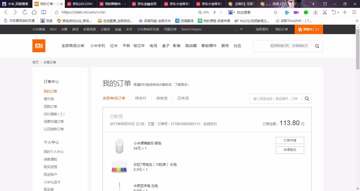The width and height of the screenshot is (360, 191).
Task: Click the blue play-arrow toolbar icon
Action: tap(287, 12)
